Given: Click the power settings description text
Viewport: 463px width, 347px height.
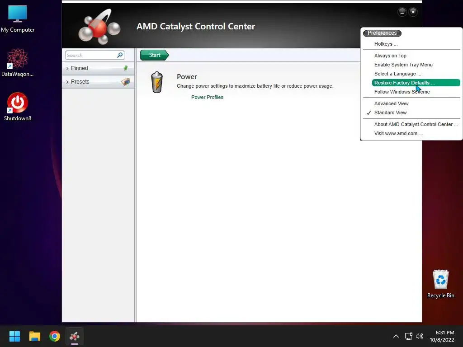Looking at the screenshot, I should [x=255, y=86].
